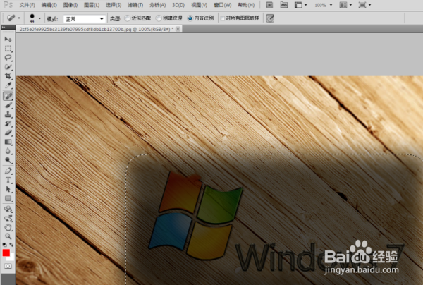Viewport: 423px width, 285px height.
Task: Select the Crop tool
Action: 8,76
